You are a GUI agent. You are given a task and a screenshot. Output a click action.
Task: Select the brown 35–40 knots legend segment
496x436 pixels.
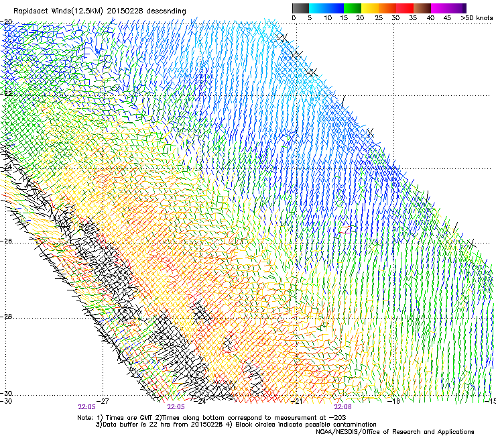tap(422, 8)
